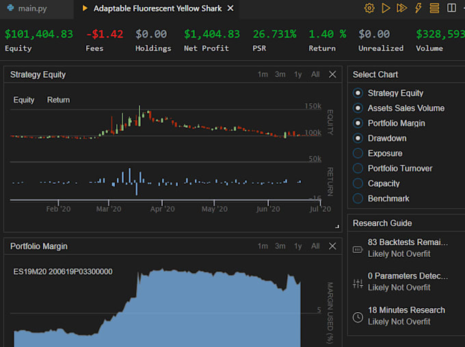The width and height of the screenshot is (465, 347).
Task: Close the Adaptable Fluorescent Yellow Shark tab
Action: pyautogui.click(x=230, y=8)
